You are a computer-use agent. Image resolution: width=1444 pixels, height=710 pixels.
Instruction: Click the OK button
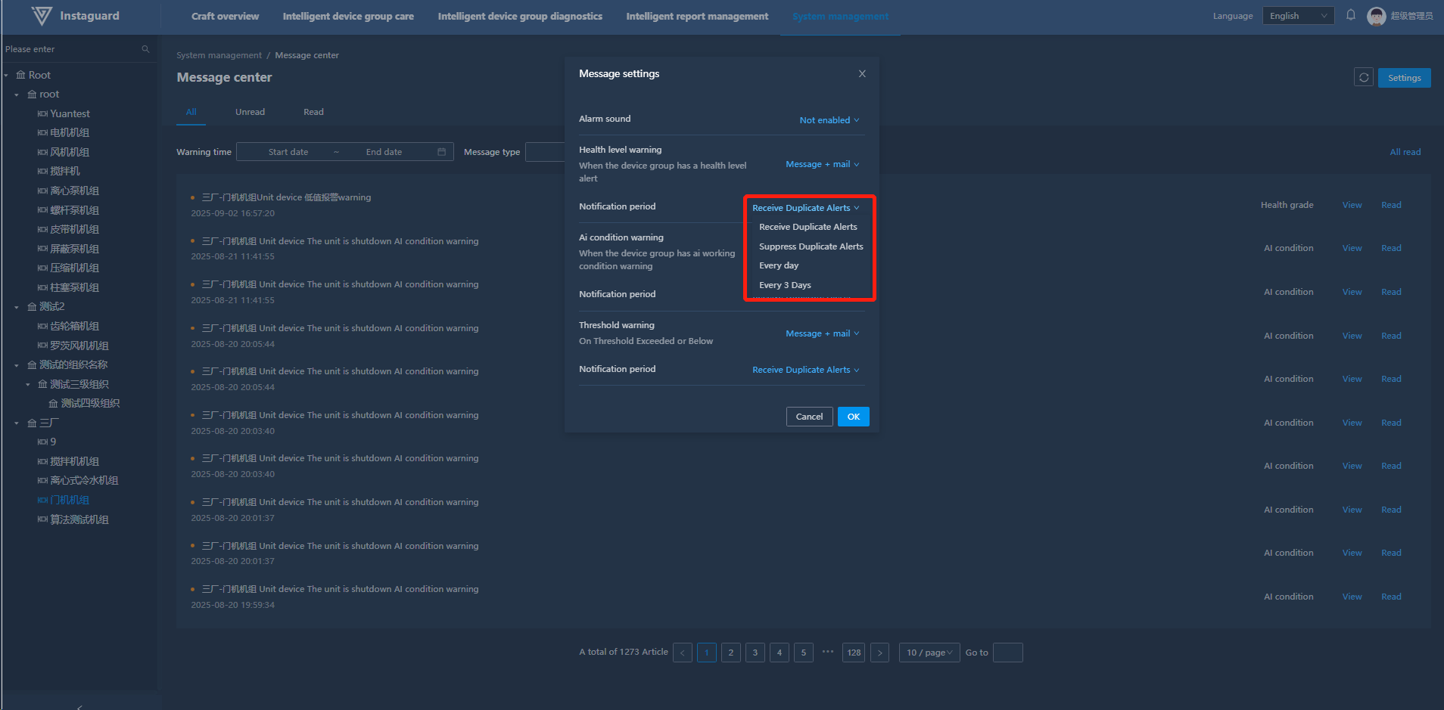click(854, 417)
